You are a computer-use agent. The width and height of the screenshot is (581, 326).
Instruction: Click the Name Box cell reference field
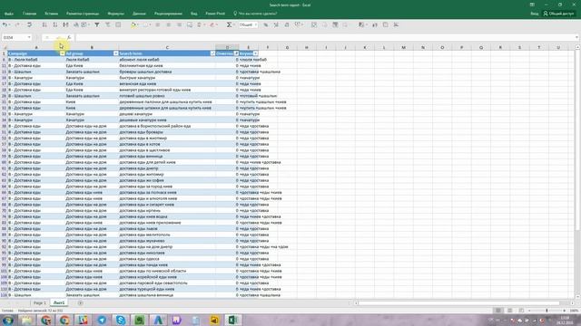point(15,37)
